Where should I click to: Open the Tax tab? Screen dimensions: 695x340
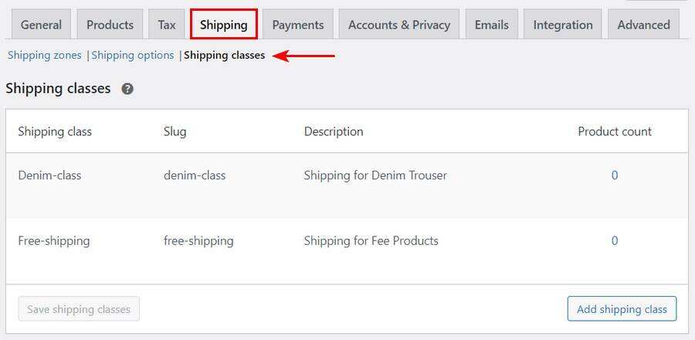click(167, 25)
